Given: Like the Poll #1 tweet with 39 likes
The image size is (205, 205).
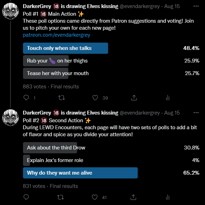Looking at the screenshot, I should 95,98.
